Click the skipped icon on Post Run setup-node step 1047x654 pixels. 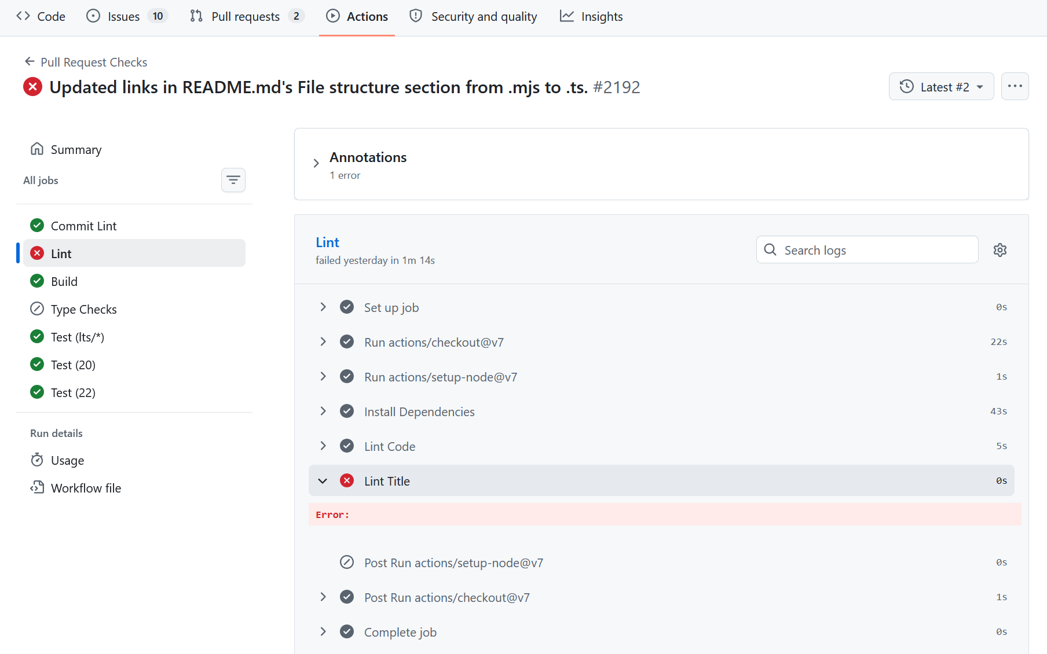click(347, 562)
